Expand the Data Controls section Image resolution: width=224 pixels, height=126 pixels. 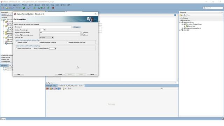click(x=1, y=57)
